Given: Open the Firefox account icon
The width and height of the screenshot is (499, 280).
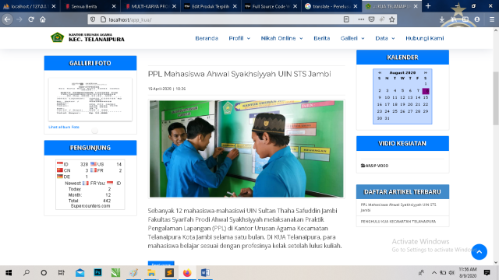Looking at the screenshot, I should (x=476, y=19).
